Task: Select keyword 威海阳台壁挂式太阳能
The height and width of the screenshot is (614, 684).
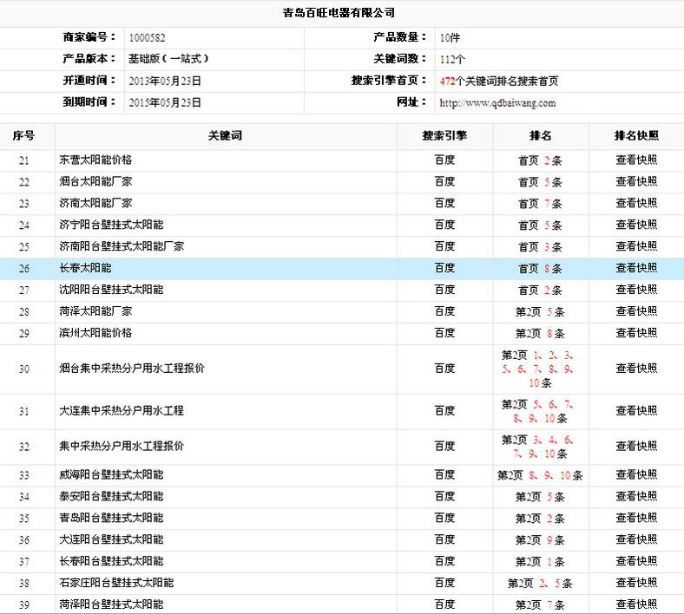Action: click(111, 474)
